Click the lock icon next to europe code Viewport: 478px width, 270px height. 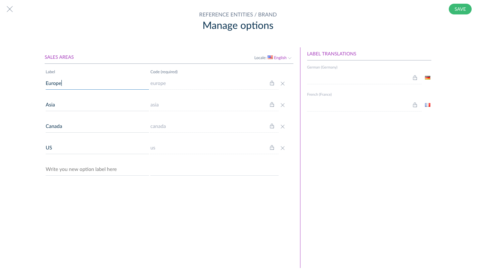click(272, 83)
